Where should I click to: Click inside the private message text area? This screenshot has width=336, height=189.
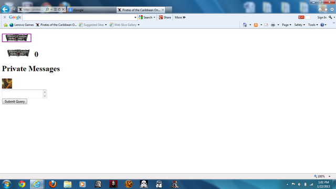tap(23, 94)
